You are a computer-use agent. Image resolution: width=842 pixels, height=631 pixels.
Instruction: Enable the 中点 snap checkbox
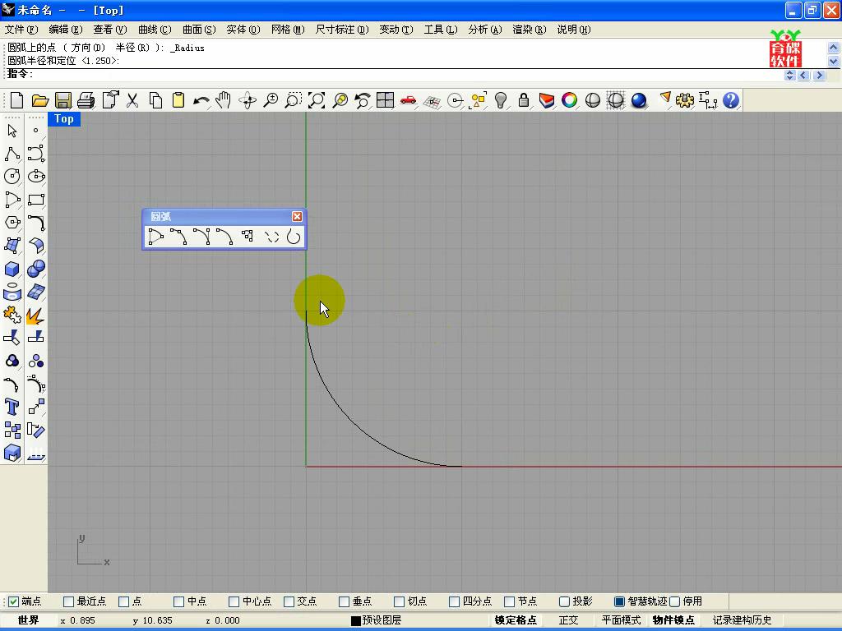click(x=179, y=601)
